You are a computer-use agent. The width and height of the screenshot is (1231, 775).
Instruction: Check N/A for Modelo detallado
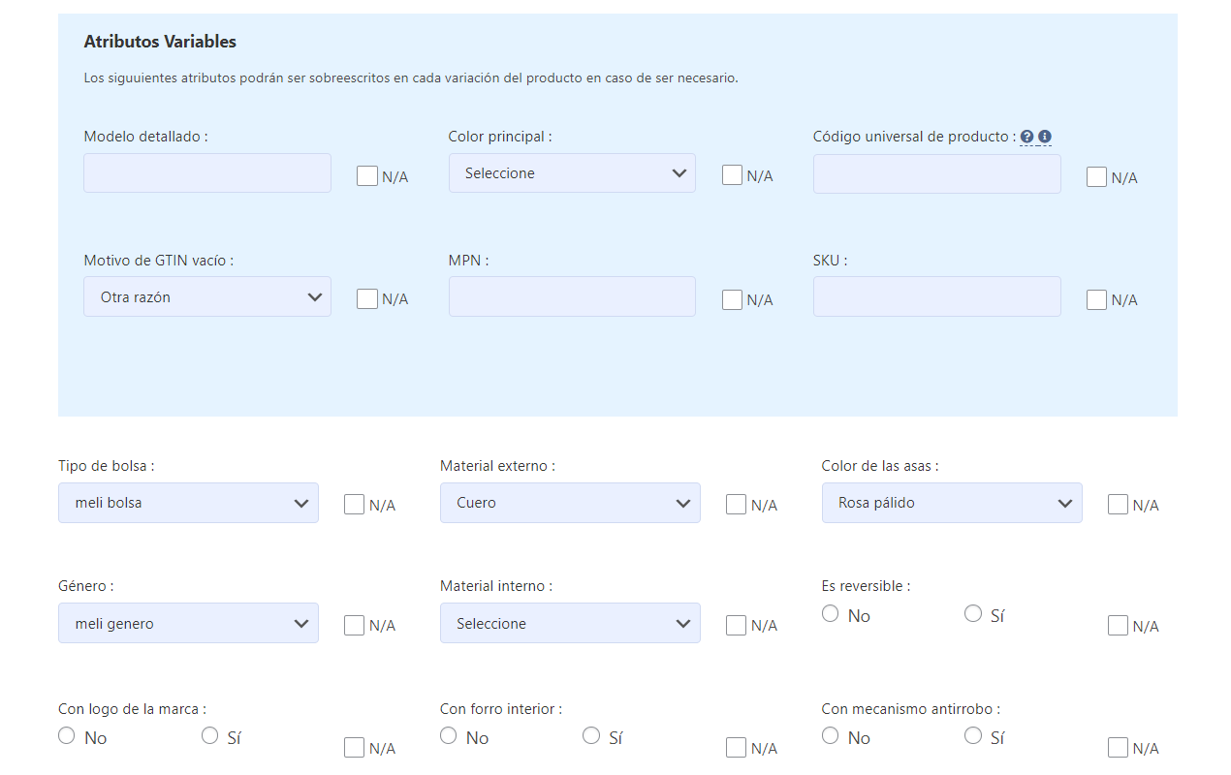coord(367,176)
